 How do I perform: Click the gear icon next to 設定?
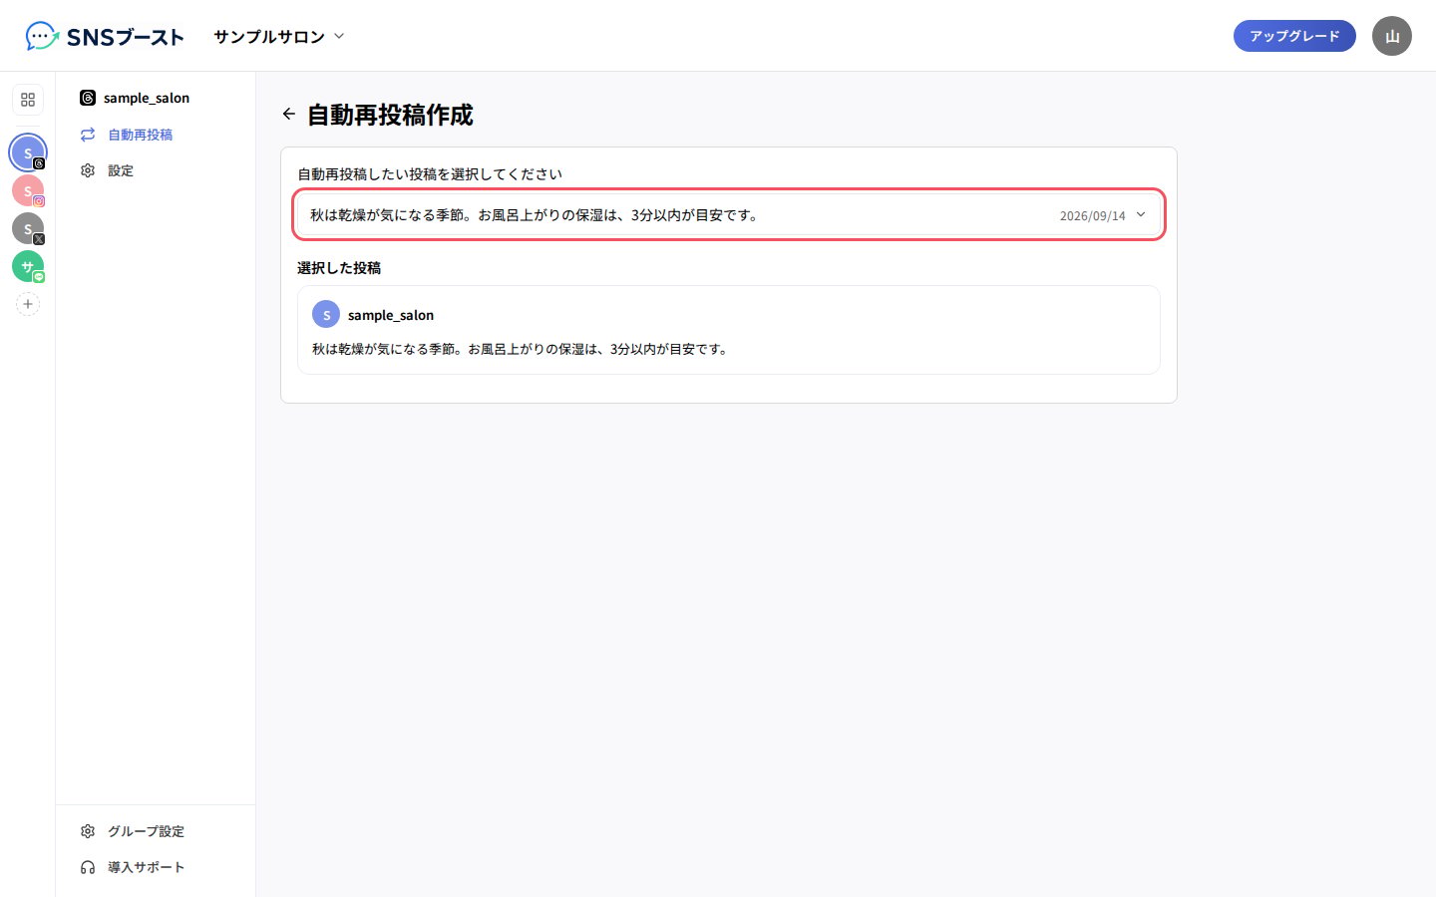88,170
